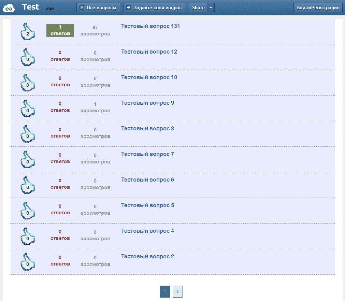Click the thumbs-up icon for Тестовый вопрос 12
Viewport: 345px width, 301px height.
point(28,57)
